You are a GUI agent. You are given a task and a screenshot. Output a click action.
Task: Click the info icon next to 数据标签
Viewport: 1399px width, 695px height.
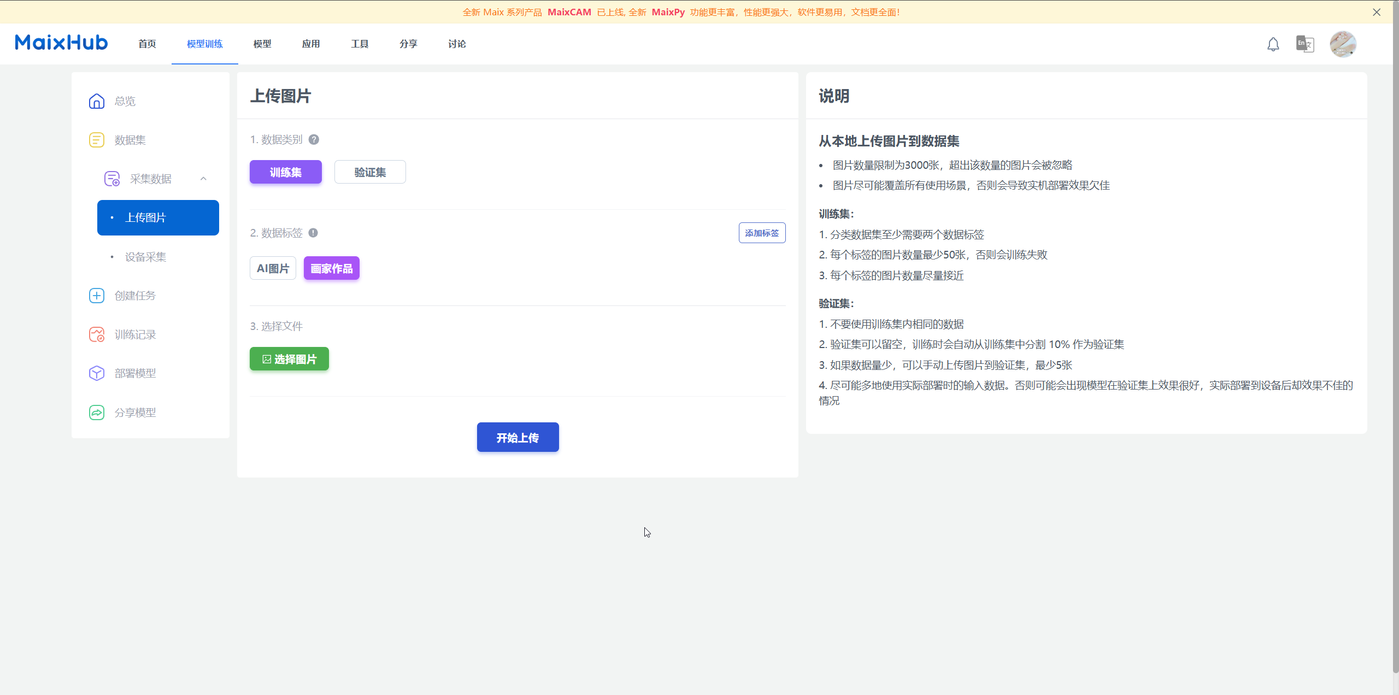pos(313,233)
